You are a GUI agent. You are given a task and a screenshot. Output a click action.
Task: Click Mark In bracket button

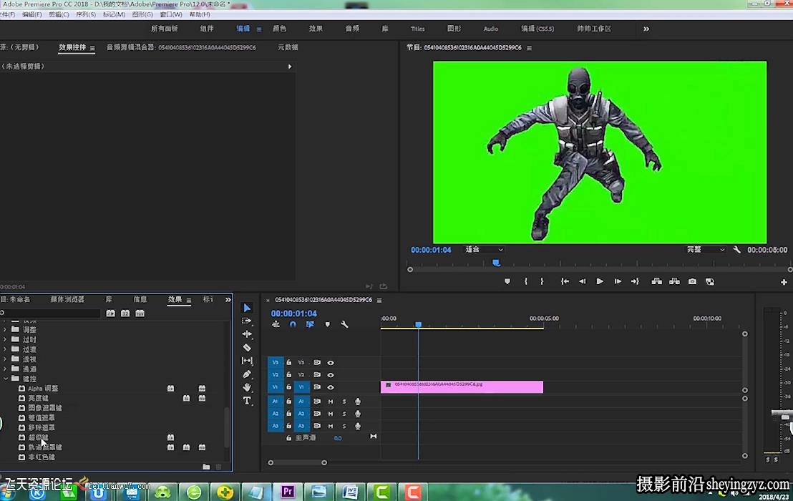pos(526,281)
